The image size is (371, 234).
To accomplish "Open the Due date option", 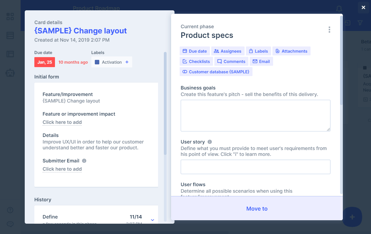I will pos(194,51).
